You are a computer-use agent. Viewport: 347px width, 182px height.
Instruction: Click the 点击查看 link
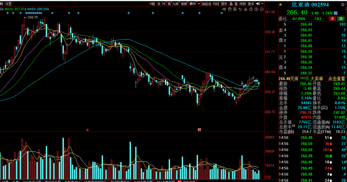[337, 79]
